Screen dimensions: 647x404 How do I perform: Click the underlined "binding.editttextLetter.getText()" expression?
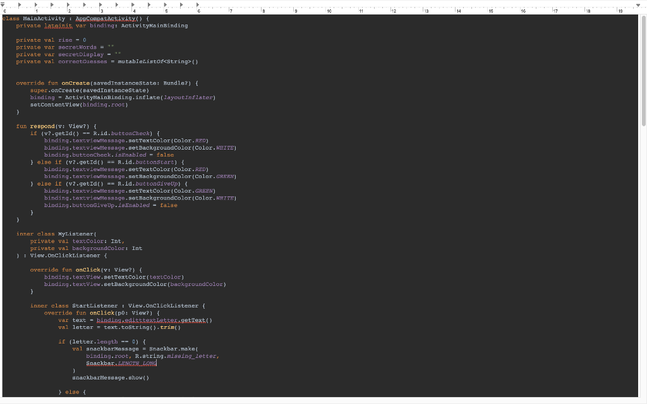(x=154, y=320)
